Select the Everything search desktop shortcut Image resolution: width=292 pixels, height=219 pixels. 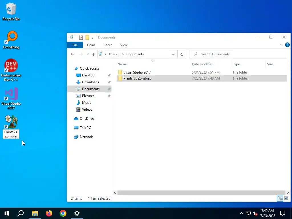tap(11, 40)
